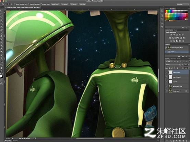This screenshot has height=142, width=190.
Task: Switch to the Swatches tab
Action: 173,9
